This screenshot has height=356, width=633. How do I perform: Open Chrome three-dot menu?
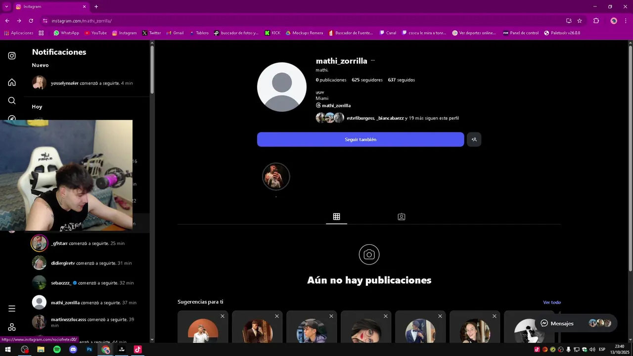tap(626, 21)
